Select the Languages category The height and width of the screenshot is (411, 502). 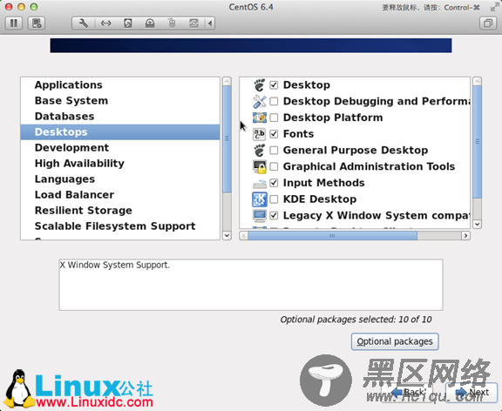(120, 179)
